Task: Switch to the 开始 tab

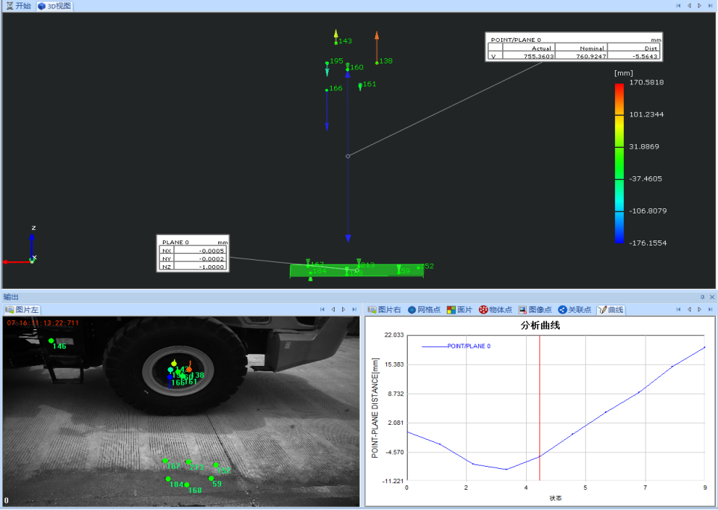Action: tap(19, 6)
